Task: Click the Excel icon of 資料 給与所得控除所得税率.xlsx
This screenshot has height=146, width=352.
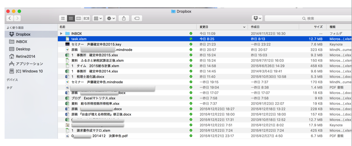Action: [x=67, y=104]
